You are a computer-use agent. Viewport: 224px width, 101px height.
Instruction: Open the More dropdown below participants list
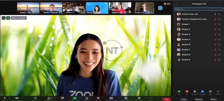pyautogui.click(x=213, y=99)
